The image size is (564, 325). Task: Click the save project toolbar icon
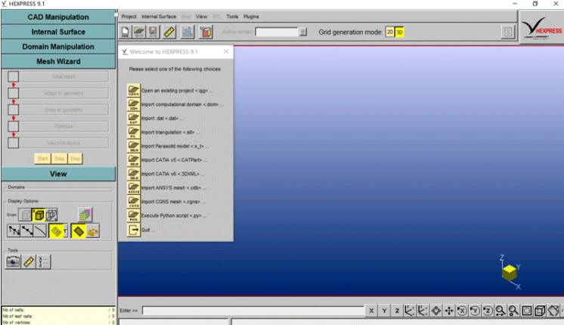click(x=153, y=32)
